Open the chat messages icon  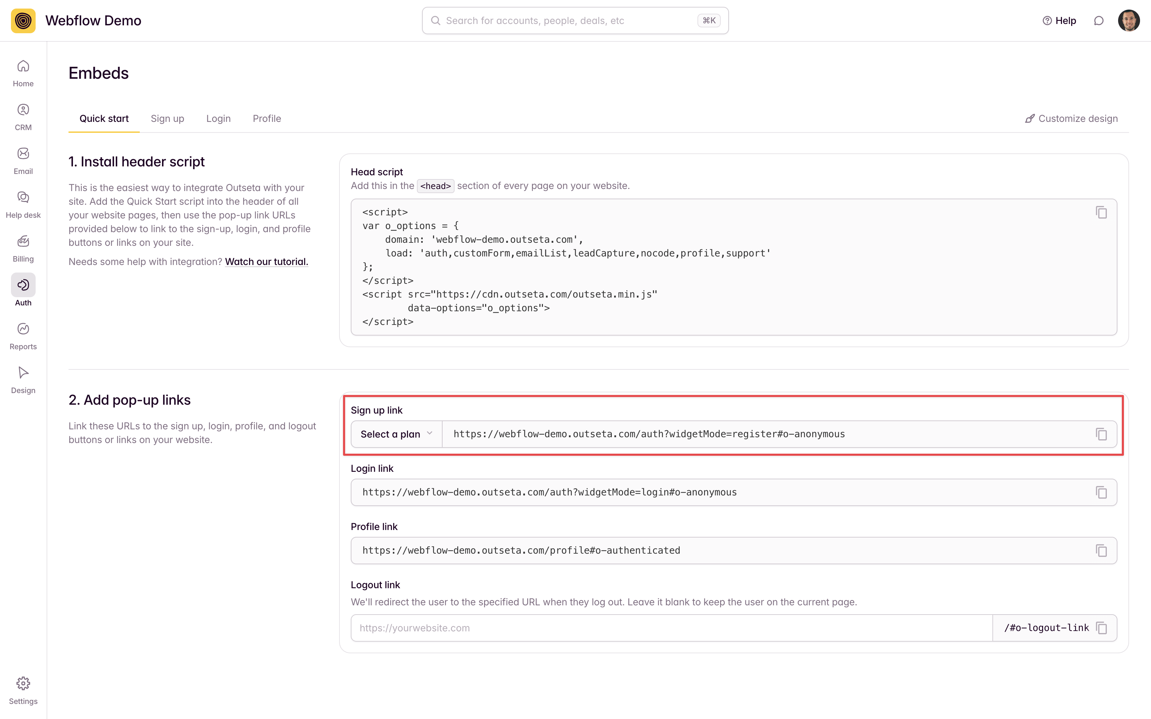click(x=1098, y=21)
